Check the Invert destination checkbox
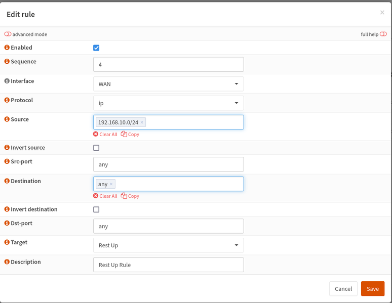Screen dimensions: 392x303 pyautogui.click(x=96, y=209)
